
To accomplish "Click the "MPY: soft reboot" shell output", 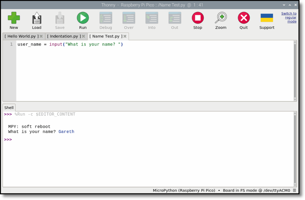I will click(x=29, y=127).
